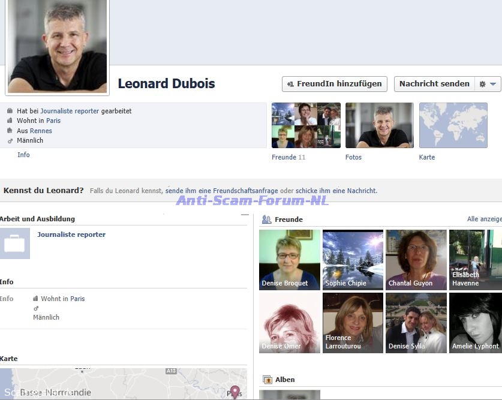Click the Paris link after Wohnt in
Image resolution: width=502 pixels, height=400 pixels.
tap(53, 121)
